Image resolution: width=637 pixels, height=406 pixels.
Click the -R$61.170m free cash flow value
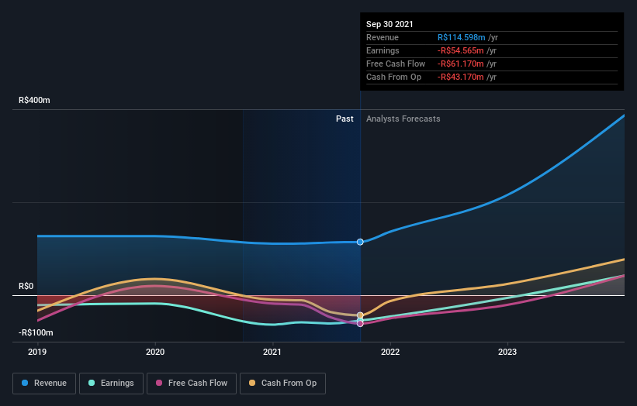click(x=460, y=64)
